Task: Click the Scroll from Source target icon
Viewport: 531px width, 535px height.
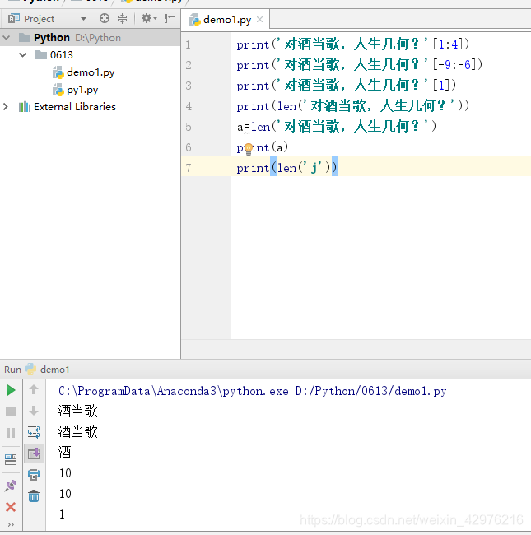Action: click(105, 18)
